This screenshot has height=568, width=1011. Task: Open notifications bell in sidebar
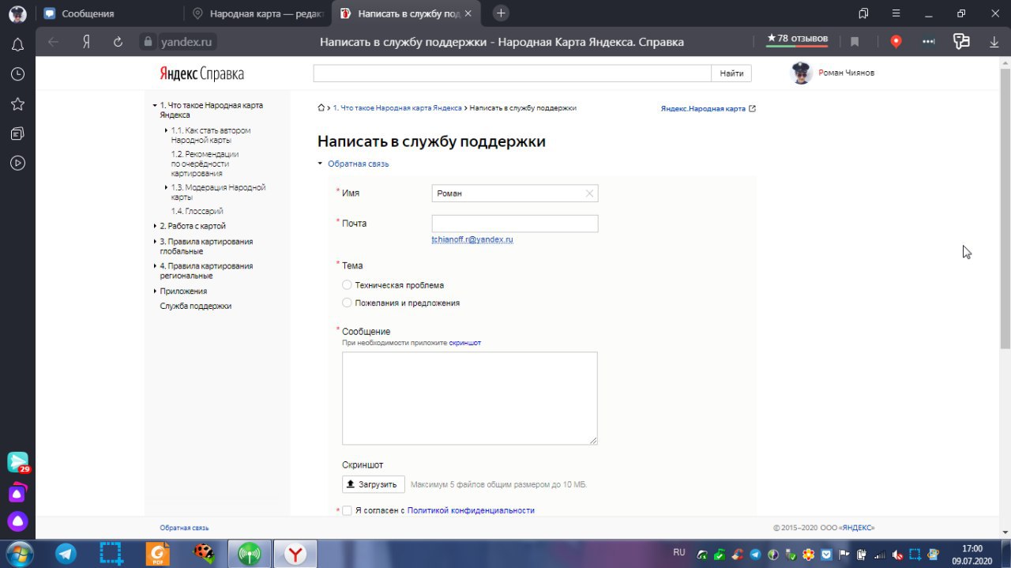(x=17, y=45)
